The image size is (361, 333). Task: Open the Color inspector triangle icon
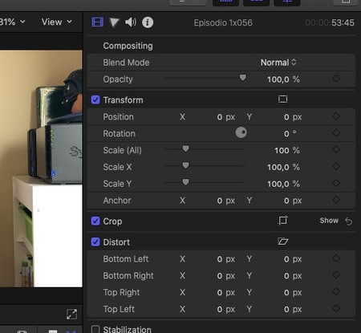[x=114, y=22]
